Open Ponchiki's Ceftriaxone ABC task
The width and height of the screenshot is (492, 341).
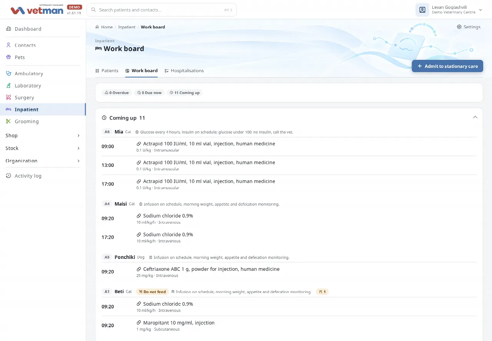click(289, 272)
